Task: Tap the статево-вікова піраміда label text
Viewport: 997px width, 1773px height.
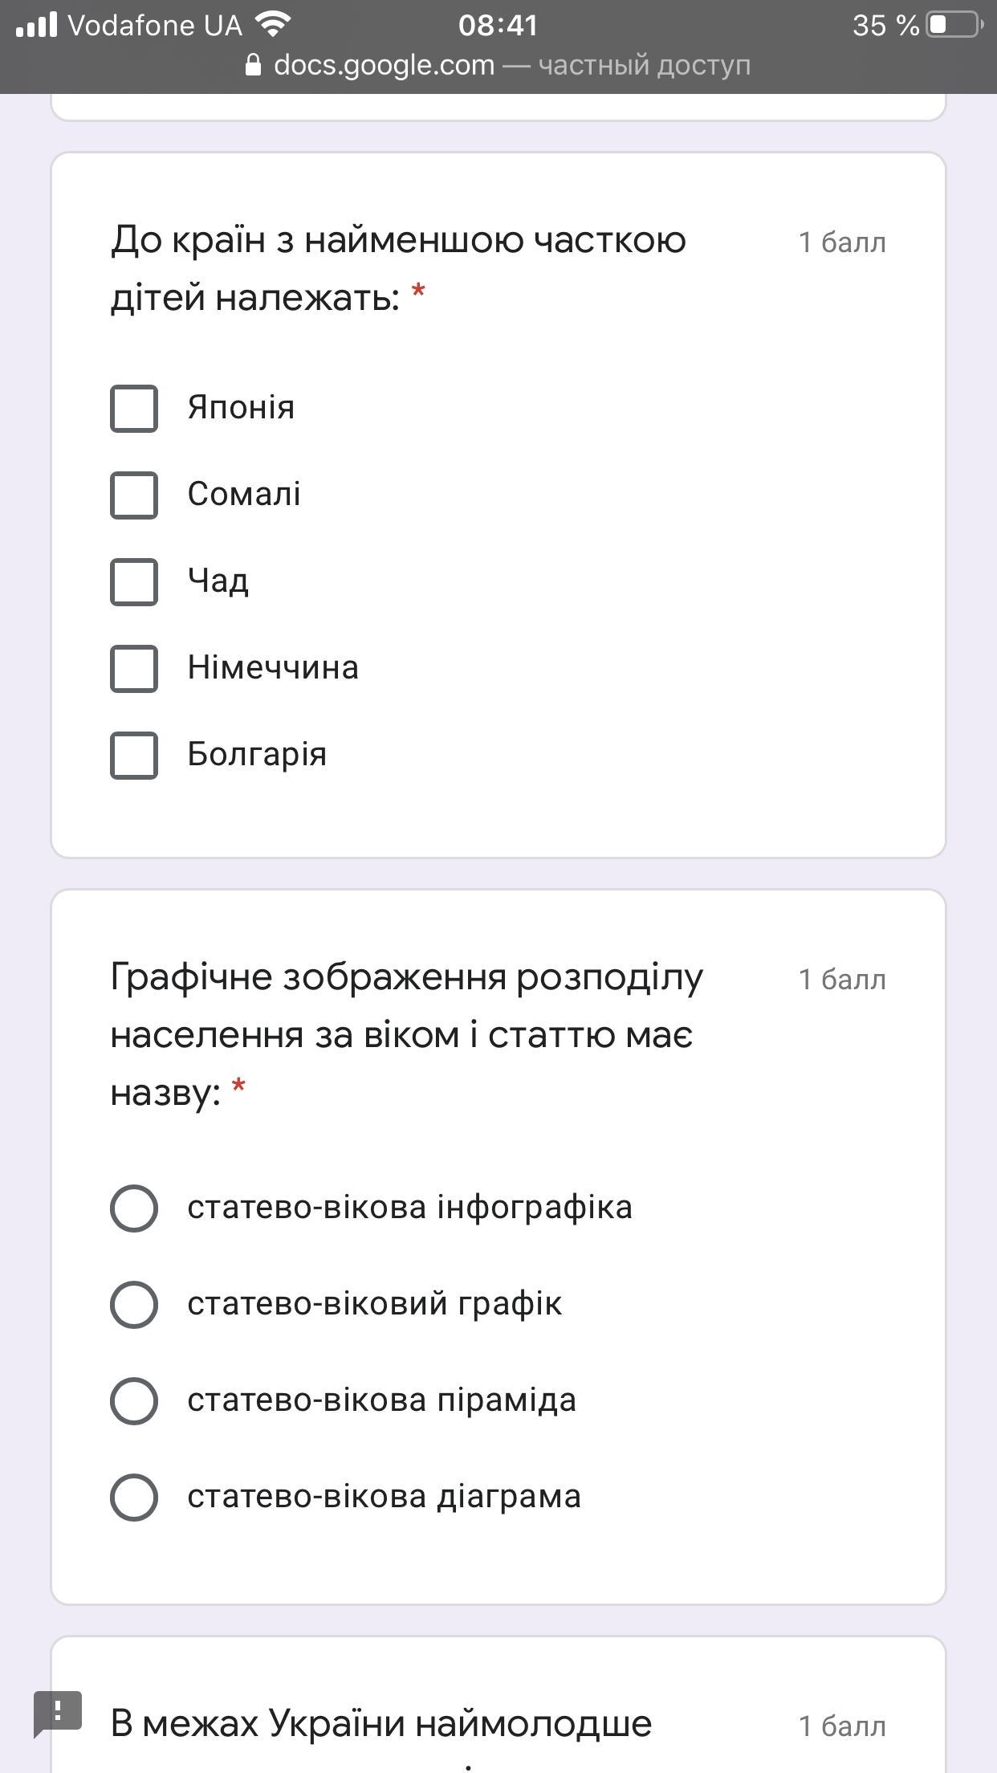Action: 381,1400
